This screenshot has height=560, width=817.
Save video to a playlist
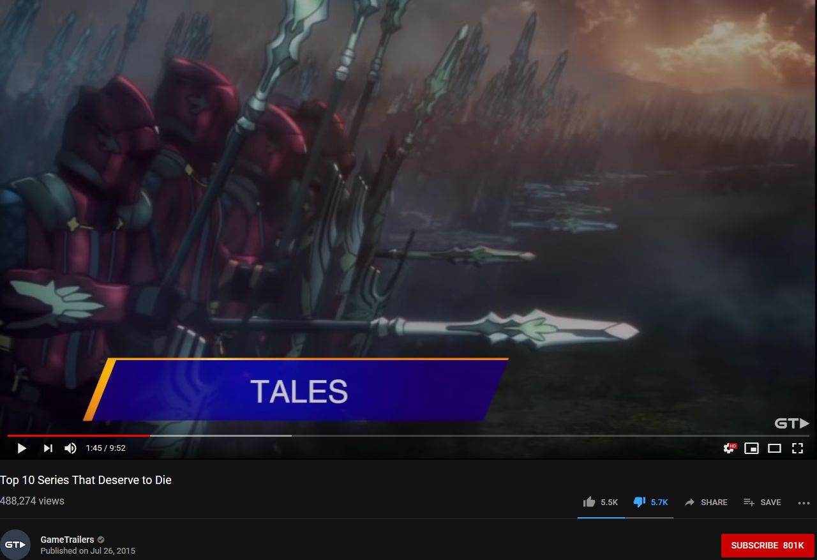(762, 503)
